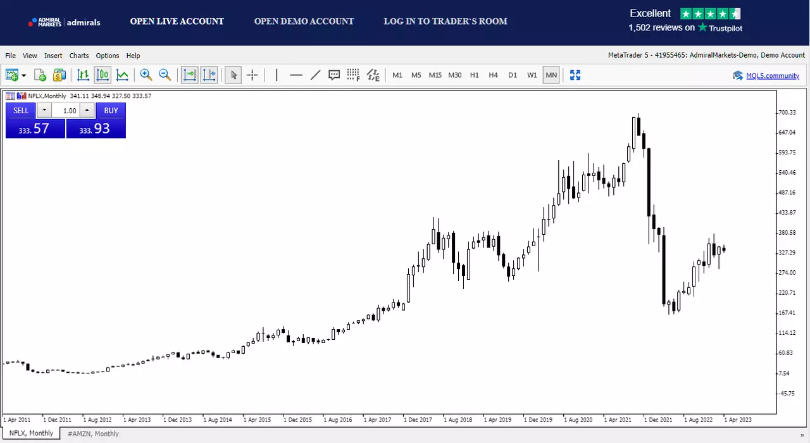Set timeframe to W1
The image size is (810, 443).
[532, 75]
